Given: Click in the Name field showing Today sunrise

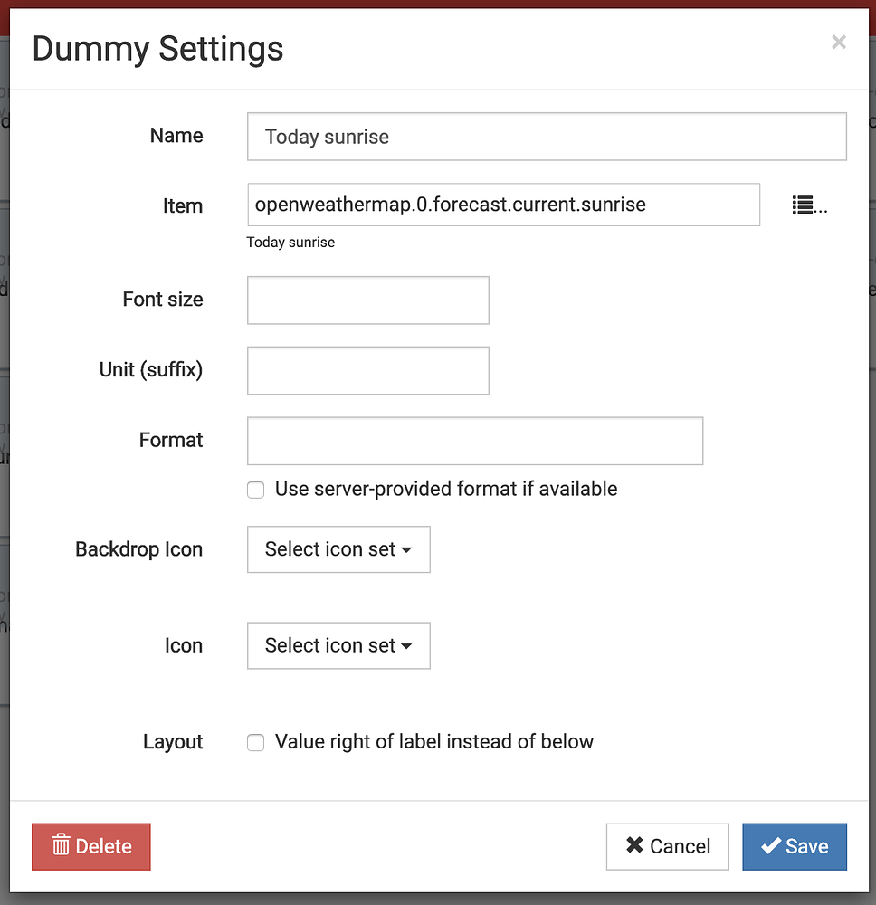Looking at the screenshot, I should tap(547, 136).
